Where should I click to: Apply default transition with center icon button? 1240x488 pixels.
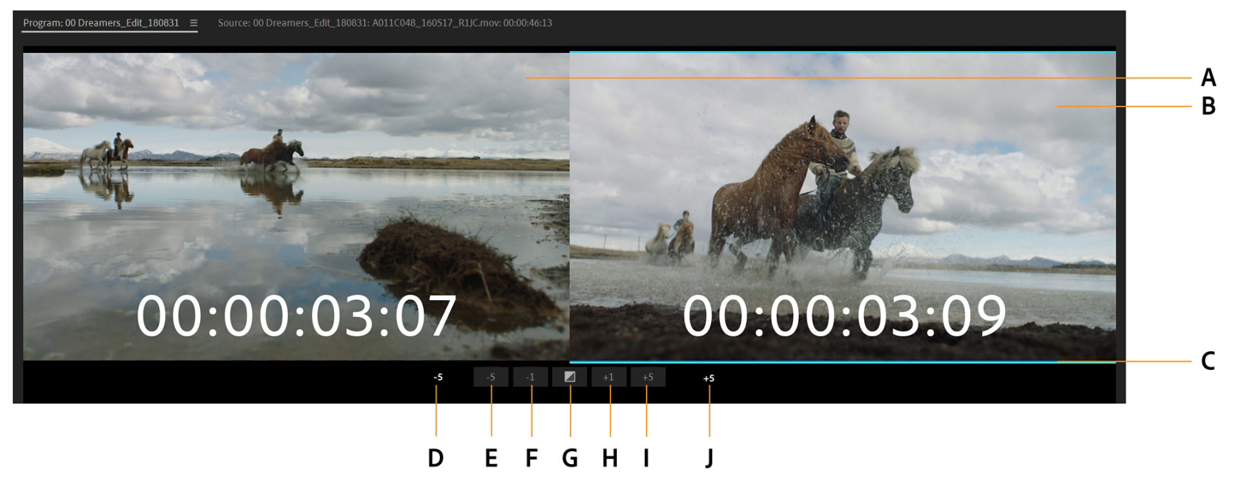(x=570, y=377)
